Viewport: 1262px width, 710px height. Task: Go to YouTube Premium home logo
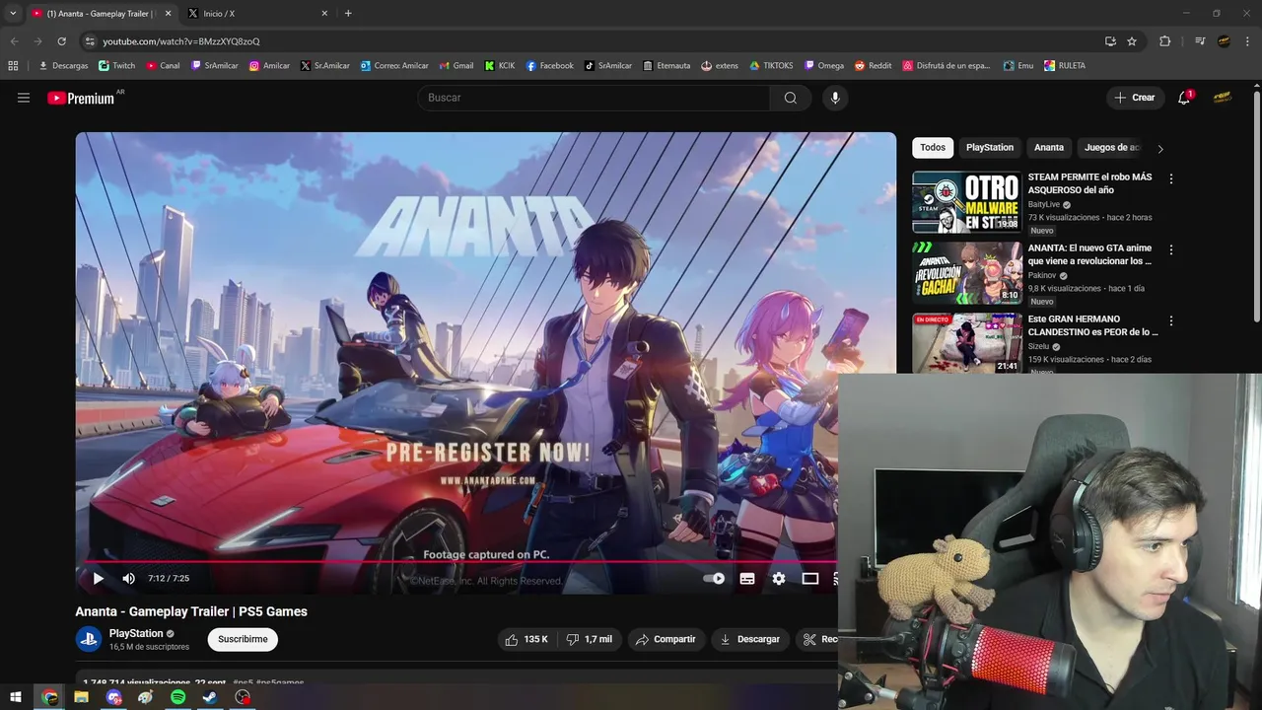coord(81,98)
